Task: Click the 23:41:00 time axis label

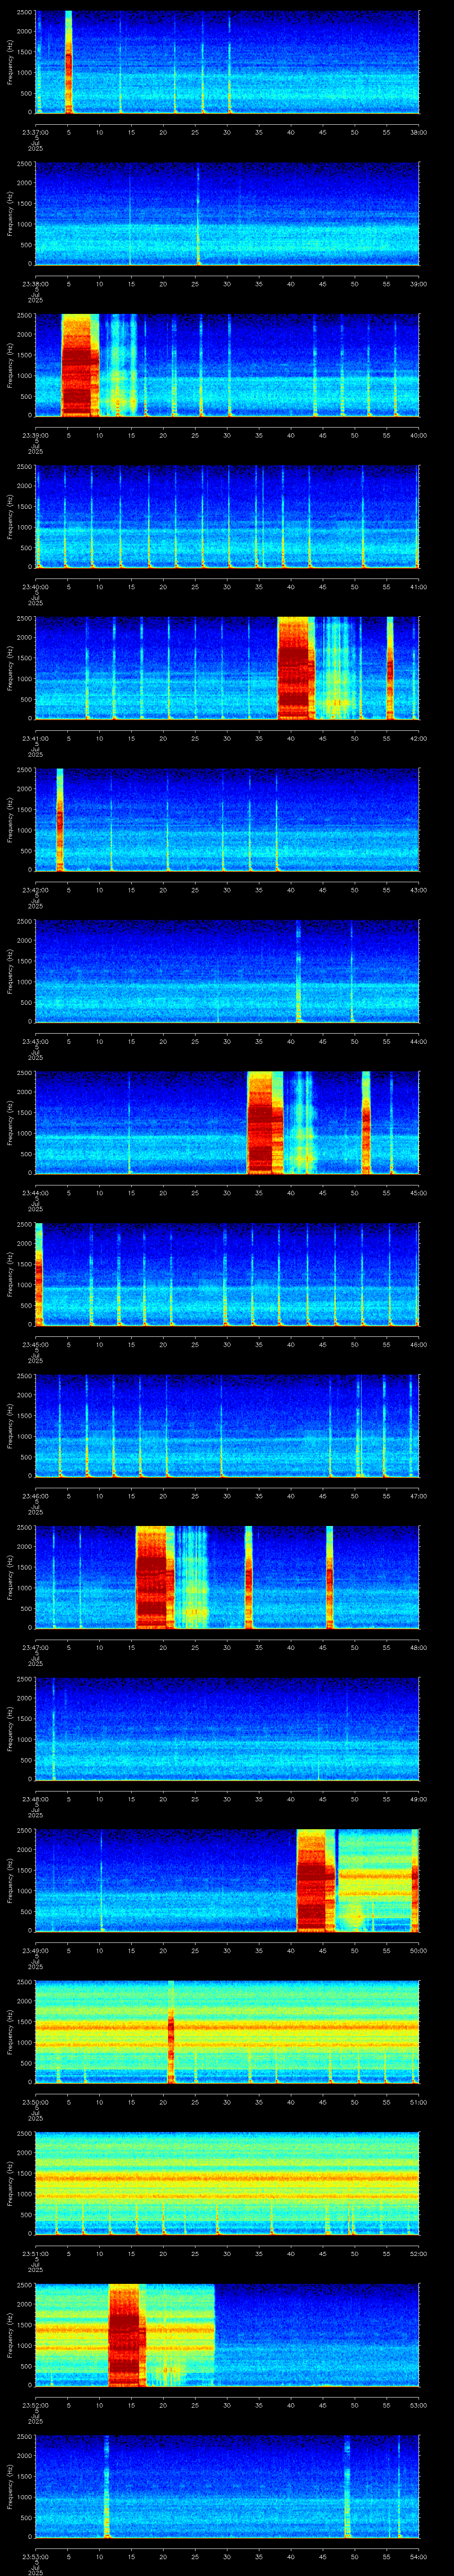Action: [x=35, y=738]
